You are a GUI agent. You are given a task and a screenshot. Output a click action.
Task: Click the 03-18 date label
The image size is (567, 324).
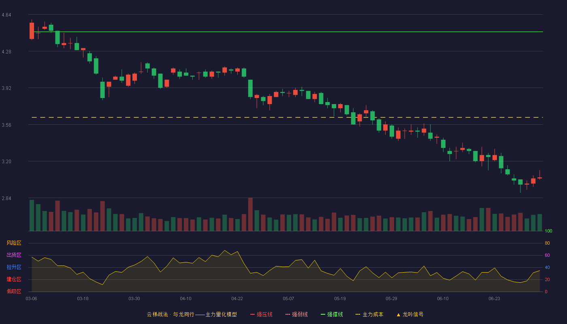(x=83, y=298)
